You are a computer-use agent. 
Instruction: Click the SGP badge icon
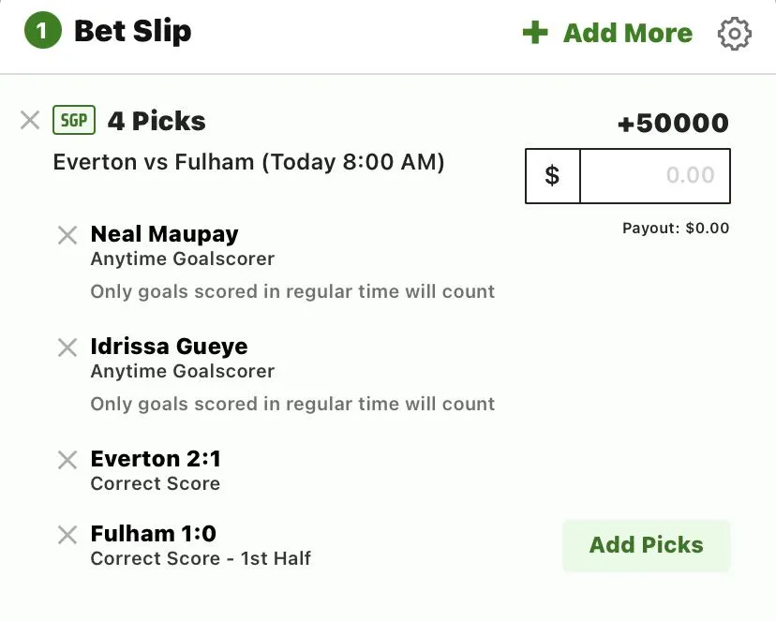[74, 121]
